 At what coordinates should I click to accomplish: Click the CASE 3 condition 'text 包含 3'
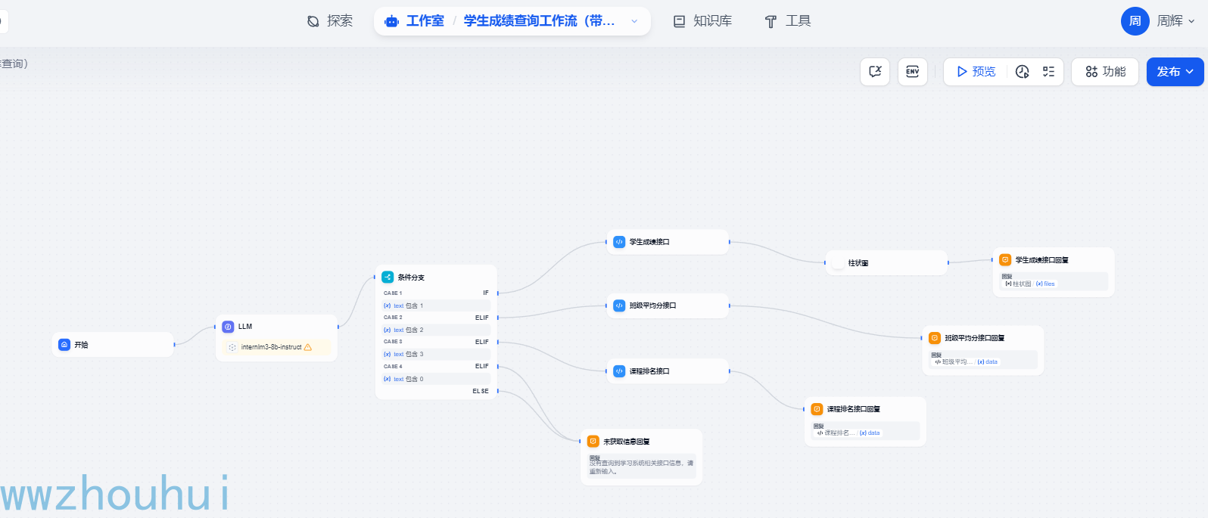point(437,354)
